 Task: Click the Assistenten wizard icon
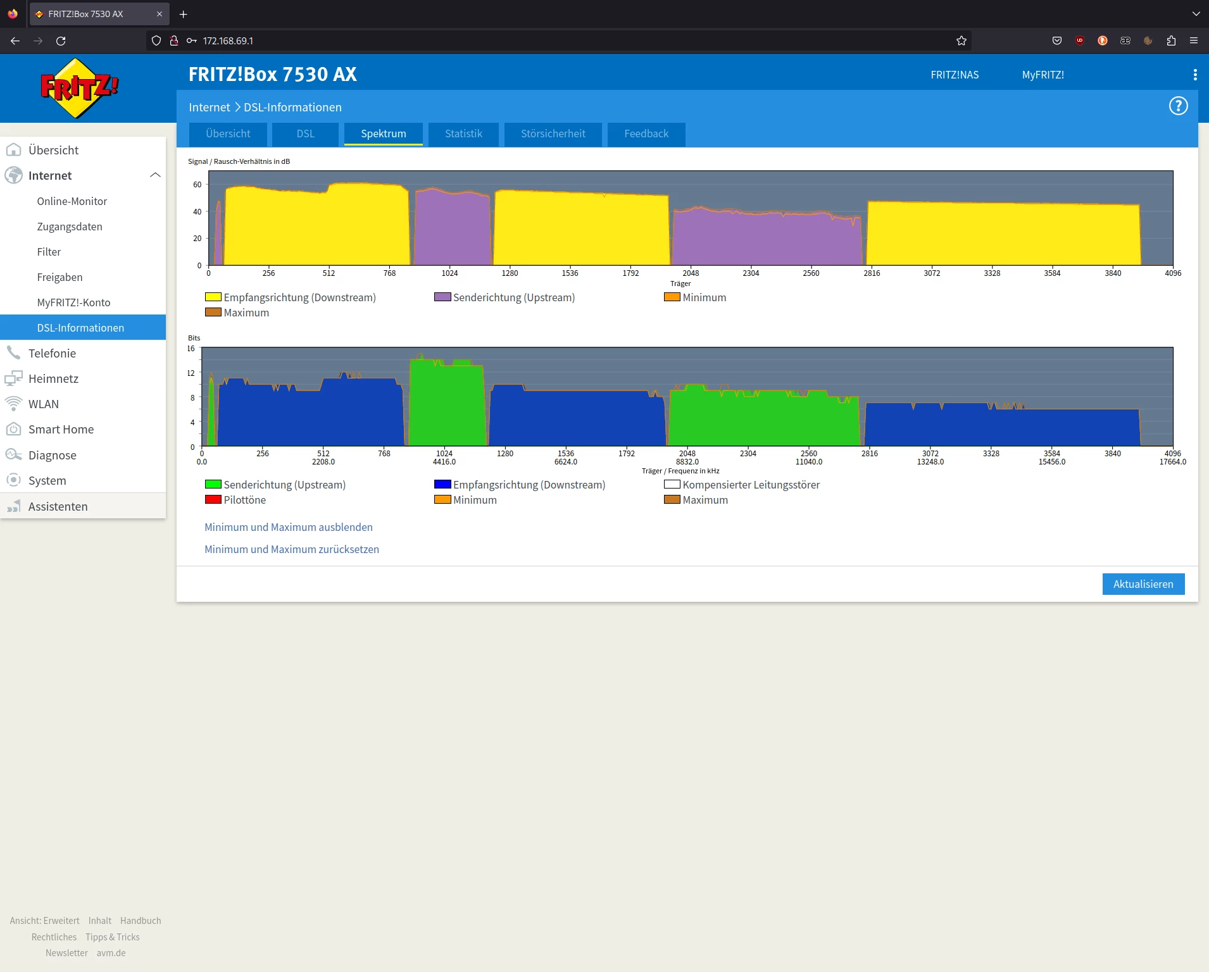(x=13, y=506)
